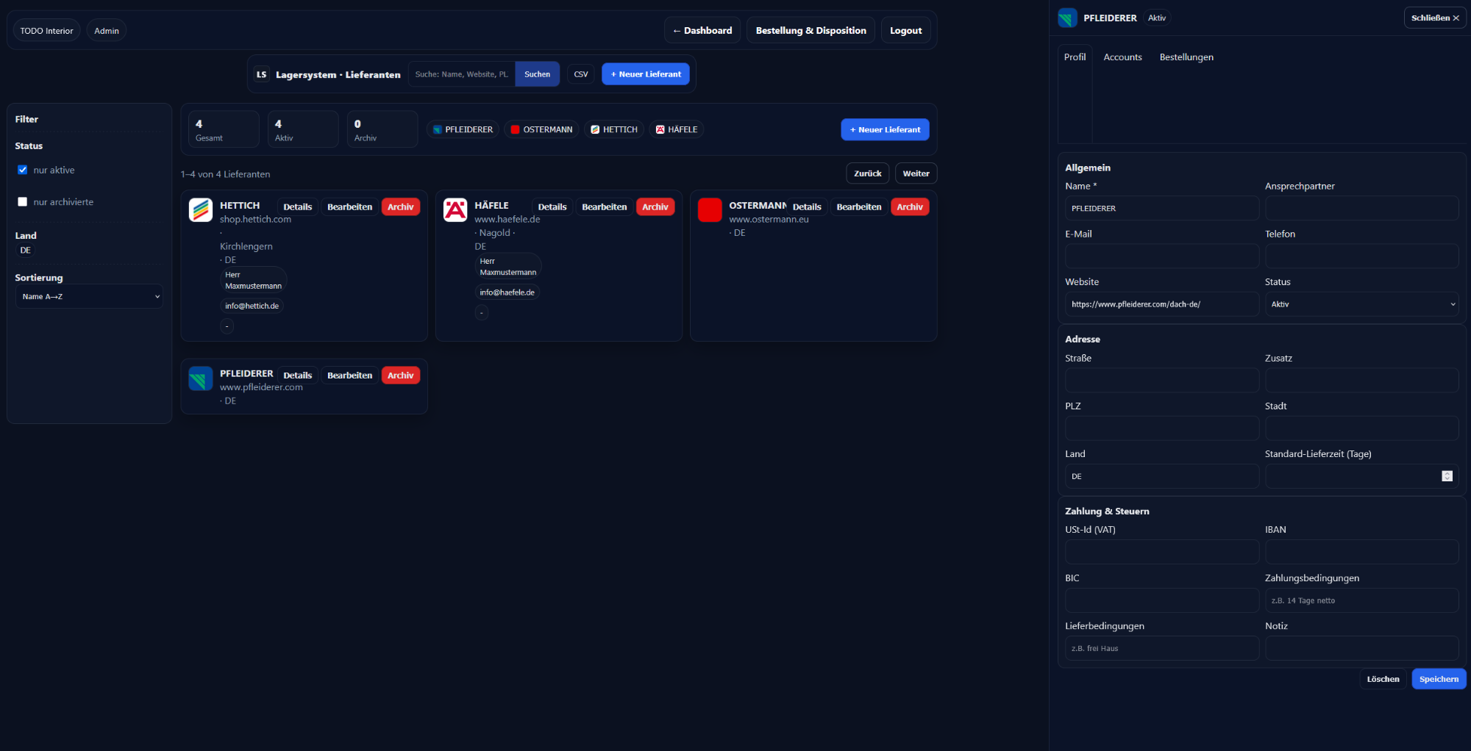Enable the 'nur archivierte' checkbox
This screenshot has width=1471, height=751.
(23, 202)
